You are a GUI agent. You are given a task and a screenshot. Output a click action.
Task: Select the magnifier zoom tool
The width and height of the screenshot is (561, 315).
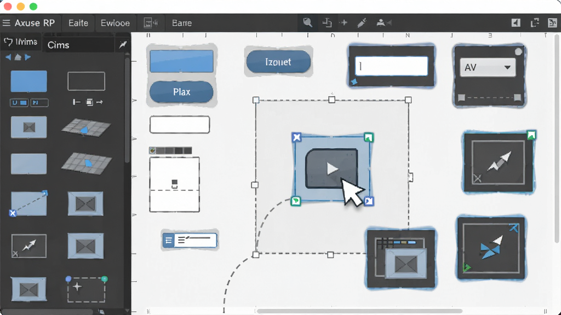(x=307, y=22)
